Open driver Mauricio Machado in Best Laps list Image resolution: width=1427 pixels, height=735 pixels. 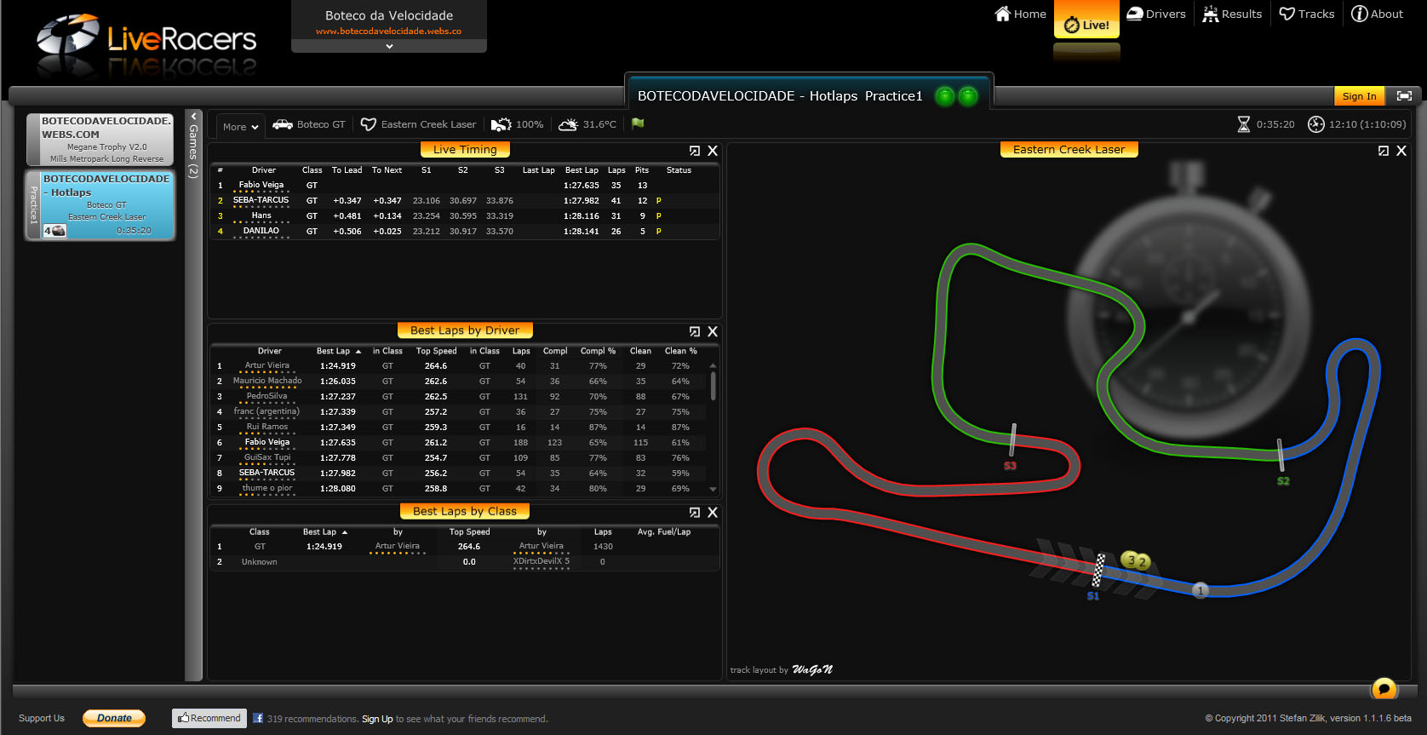click(267, 381)
